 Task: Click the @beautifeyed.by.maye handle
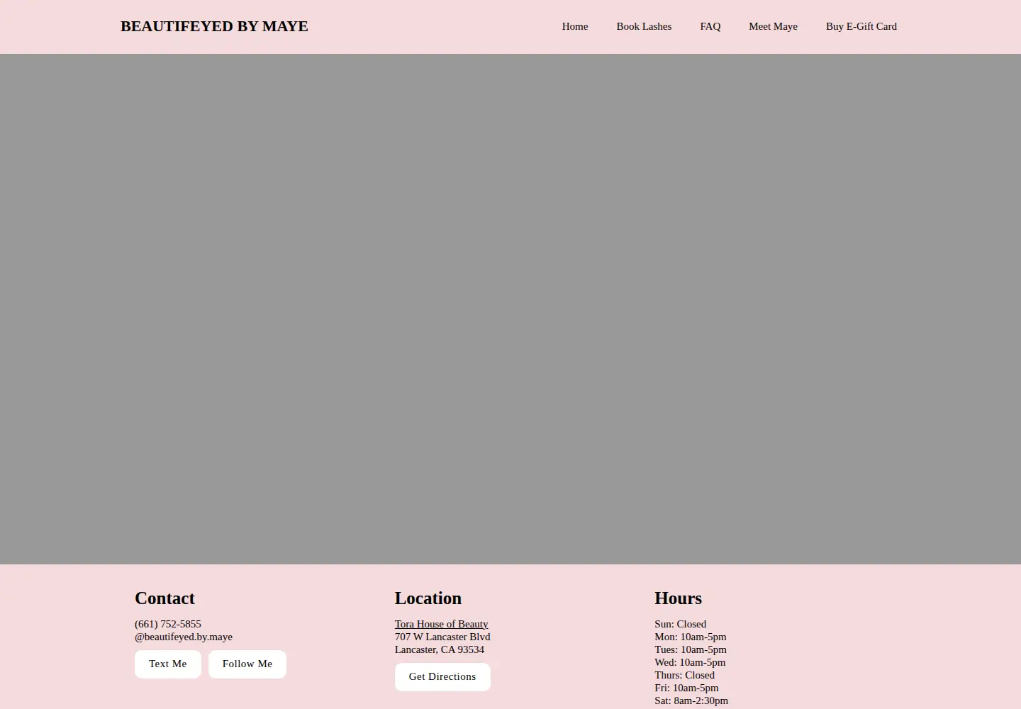tap(184, 637)
